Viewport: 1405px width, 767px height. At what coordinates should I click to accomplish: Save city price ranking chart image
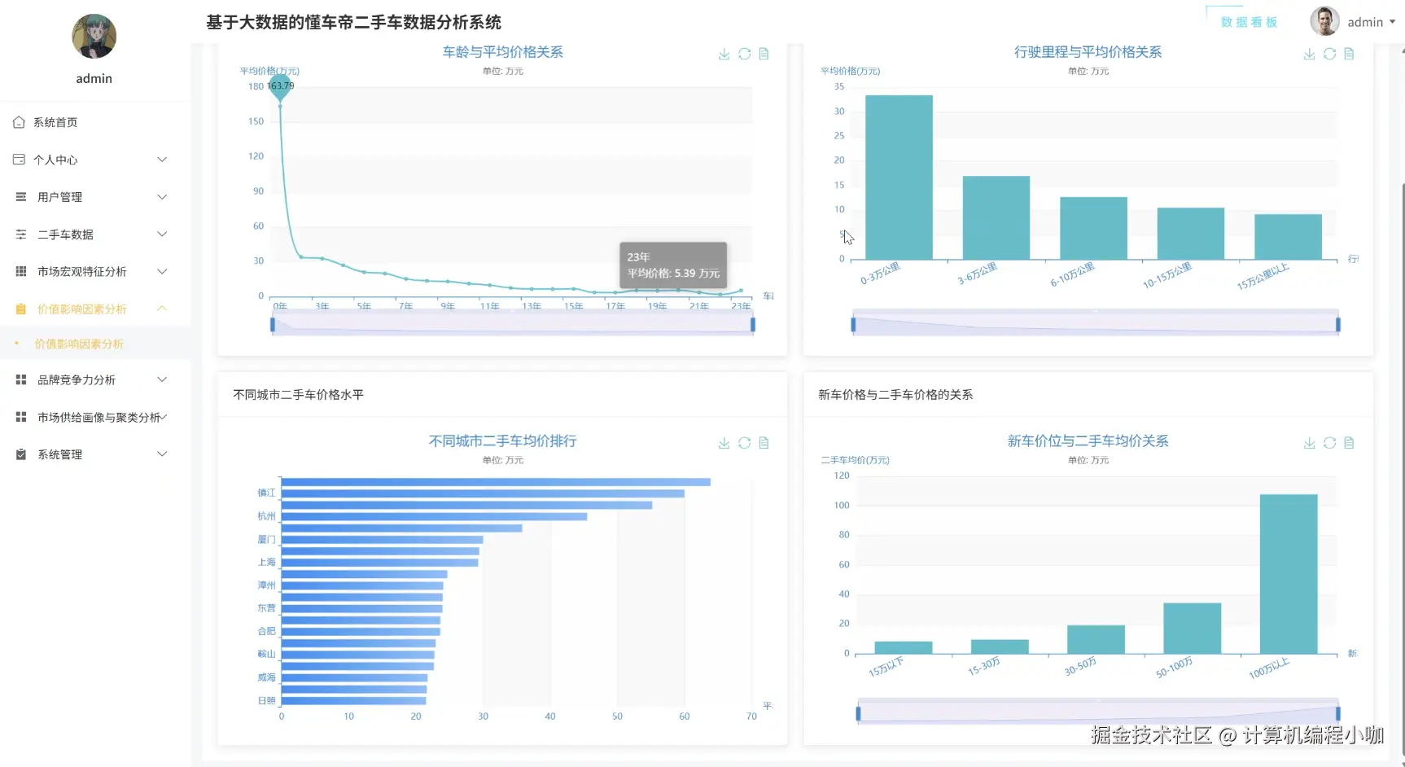(724, 443)
